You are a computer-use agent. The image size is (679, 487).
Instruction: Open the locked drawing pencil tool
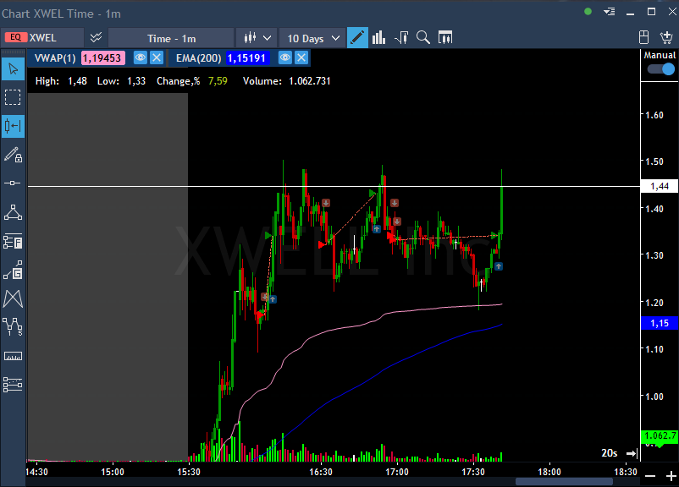[13, 155]
